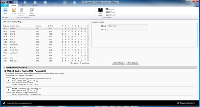Click the Address column header
The width and height of the screenshot is (200, 107).
[x=6, y=26]
